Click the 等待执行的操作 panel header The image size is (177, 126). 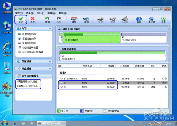tap(34, 76)
